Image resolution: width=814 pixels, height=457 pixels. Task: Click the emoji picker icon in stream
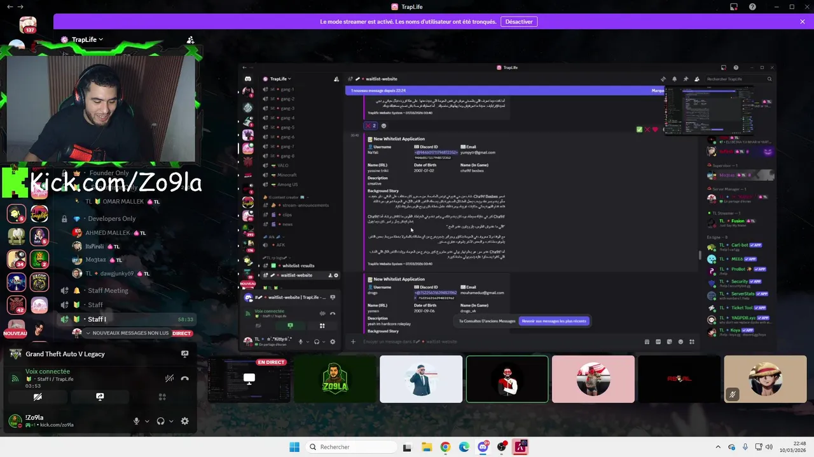(680, 341)
